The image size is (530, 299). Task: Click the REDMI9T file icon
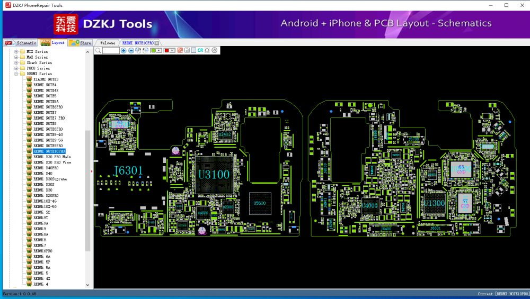pyautogui.click(x=29, y=218)
